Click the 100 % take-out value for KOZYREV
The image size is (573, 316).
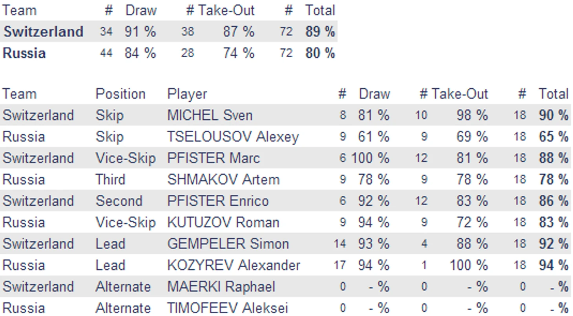469,265
